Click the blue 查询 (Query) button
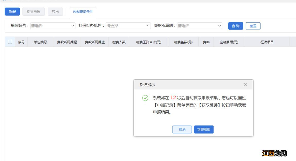296x161 pixels. tap(235, 26)
